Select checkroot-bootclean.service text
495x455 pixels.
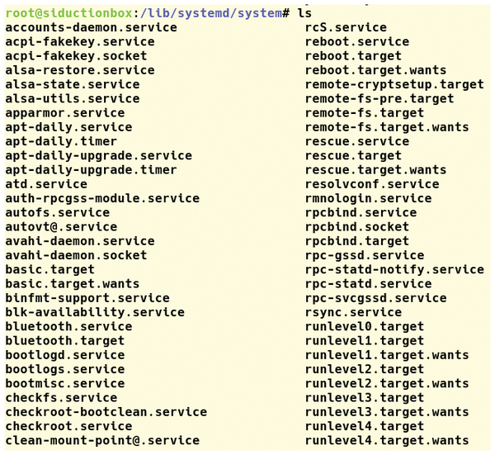click(x=106, y=412)
